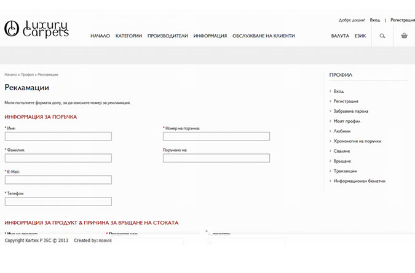The height and width of the screenshot is (273, 415).
Task: Click the Вход link in header
Action: [x=375, y=20]
